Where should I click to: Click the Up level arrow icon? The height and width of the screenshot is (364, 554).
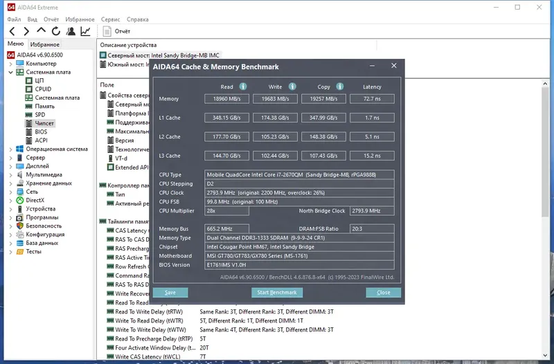click(41, 30)
